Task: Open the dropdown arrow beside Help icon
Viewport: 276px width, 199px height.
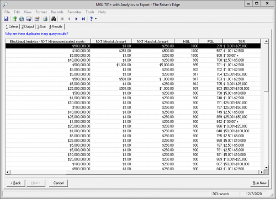Action: point(95,19)
